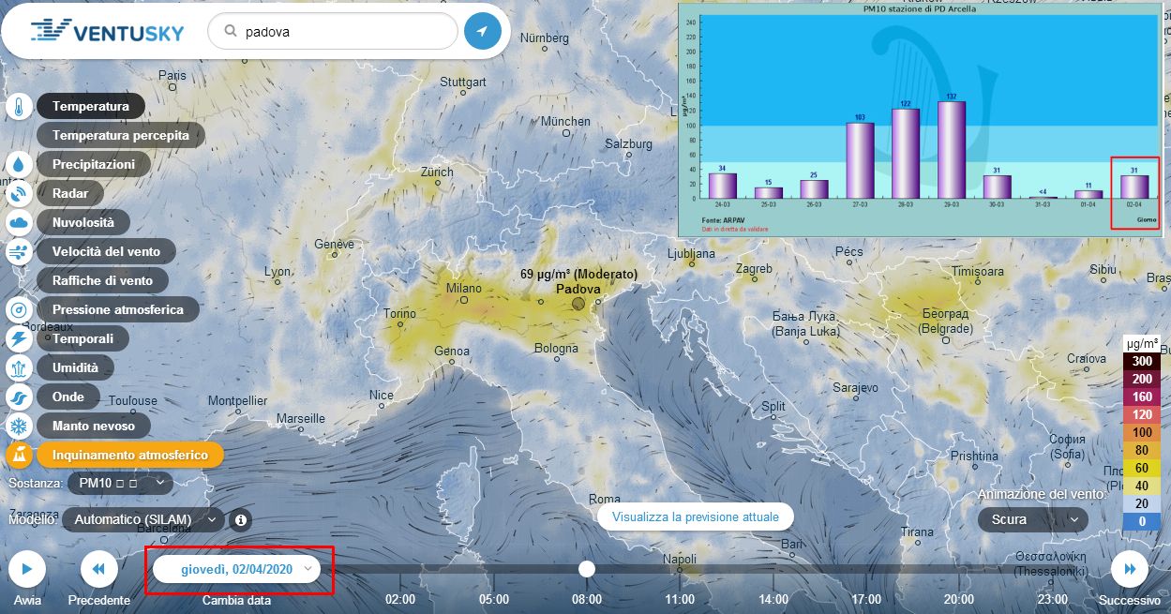This screenshot has height=614, width=1171.
Task: Open the Sostanza PM10 dropdown
Action: 122,483
